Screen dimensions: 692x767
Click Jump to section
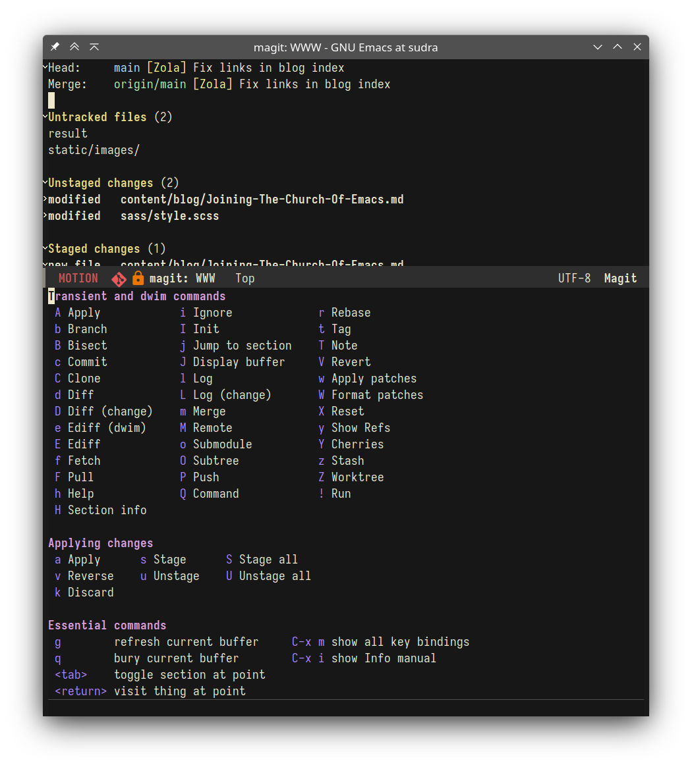click(242, 346)
